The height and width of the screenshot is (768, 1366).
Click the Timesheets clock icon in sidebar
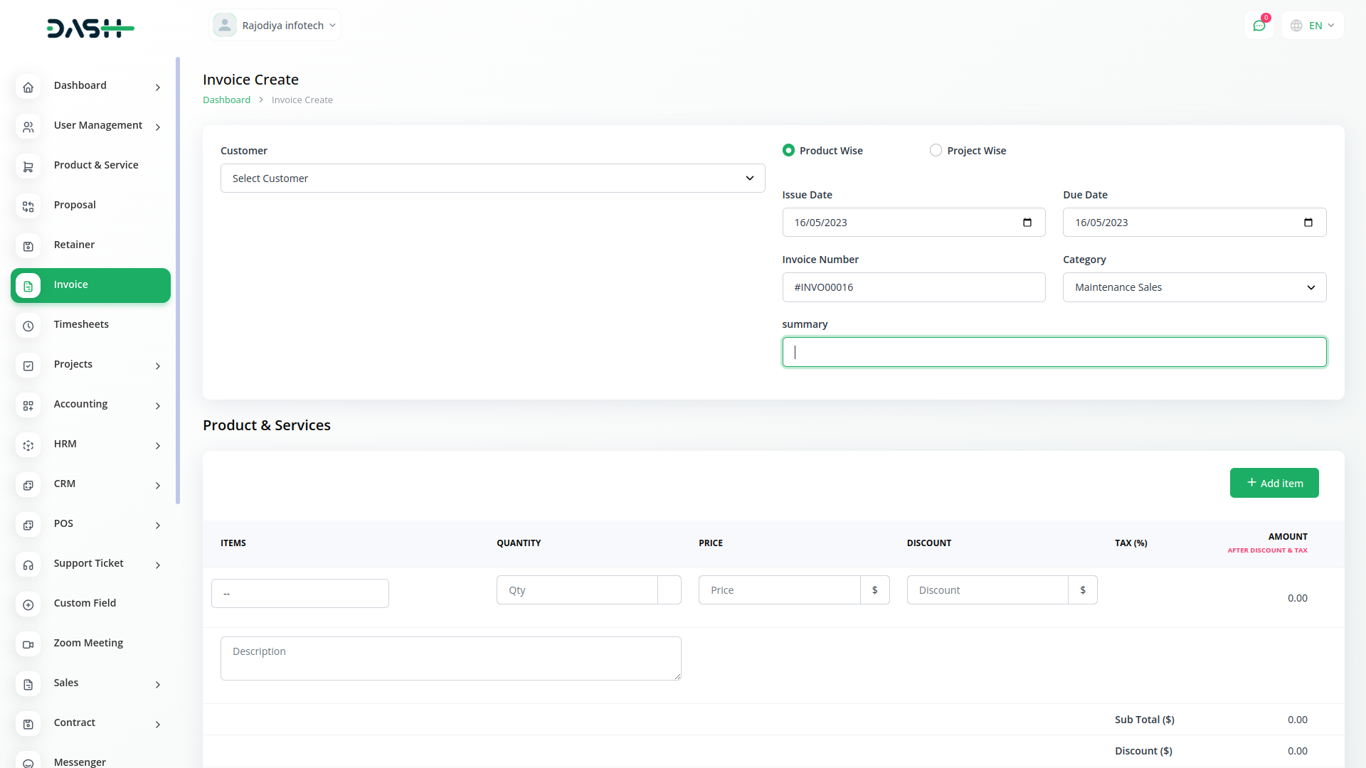[x=28, y=326]
